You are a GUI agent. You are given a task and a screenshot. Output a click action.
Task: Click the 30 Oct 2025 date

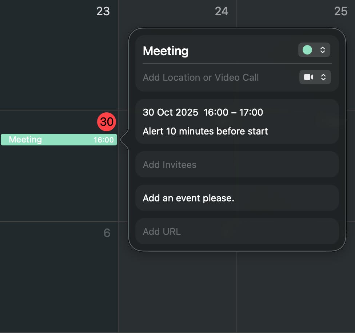pos(171,112)
